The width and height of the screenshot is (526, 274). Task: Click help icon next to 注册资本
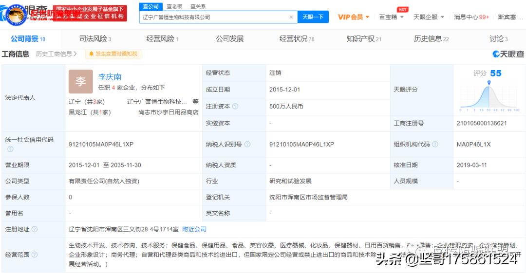click(235, 106)
